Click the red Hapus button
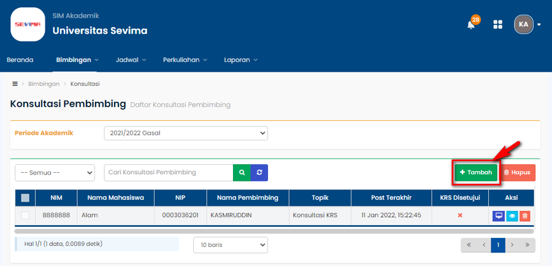Viewport: 552px width, 266px height. tap(518, 173)
